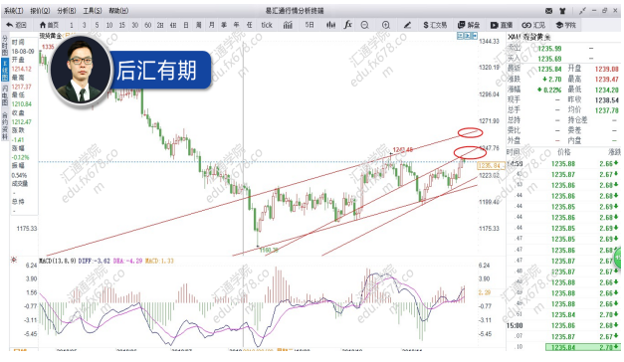624x362 pixels.
Task: Open the 解盘 market commentary button
Action: [469, 25]
